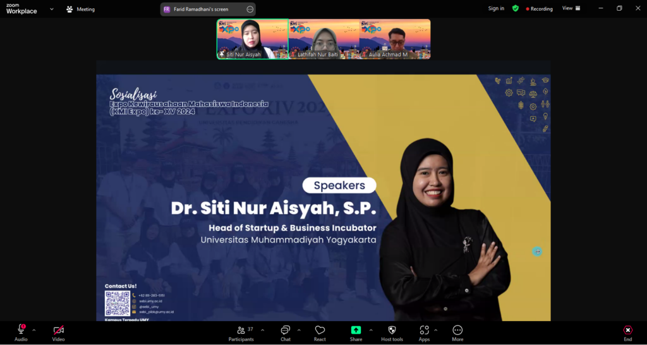
Task: Open the More options menu
Action: pyautogui.click(x=457, y=333)
